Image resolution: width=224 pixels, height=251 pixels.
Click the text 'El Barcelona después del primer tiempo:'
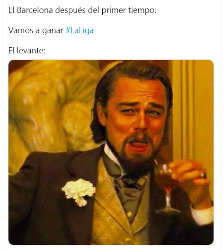[x=82, y=10]
